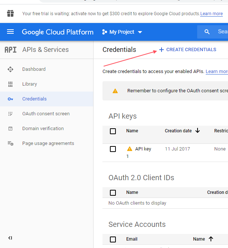228x248 pixels.
Task: Click the API logo icon
Action: tap(10, 50)
